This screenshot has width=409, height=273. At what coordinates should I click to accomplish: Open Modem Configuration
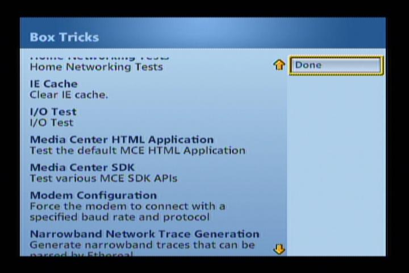[x=93, y=195]
